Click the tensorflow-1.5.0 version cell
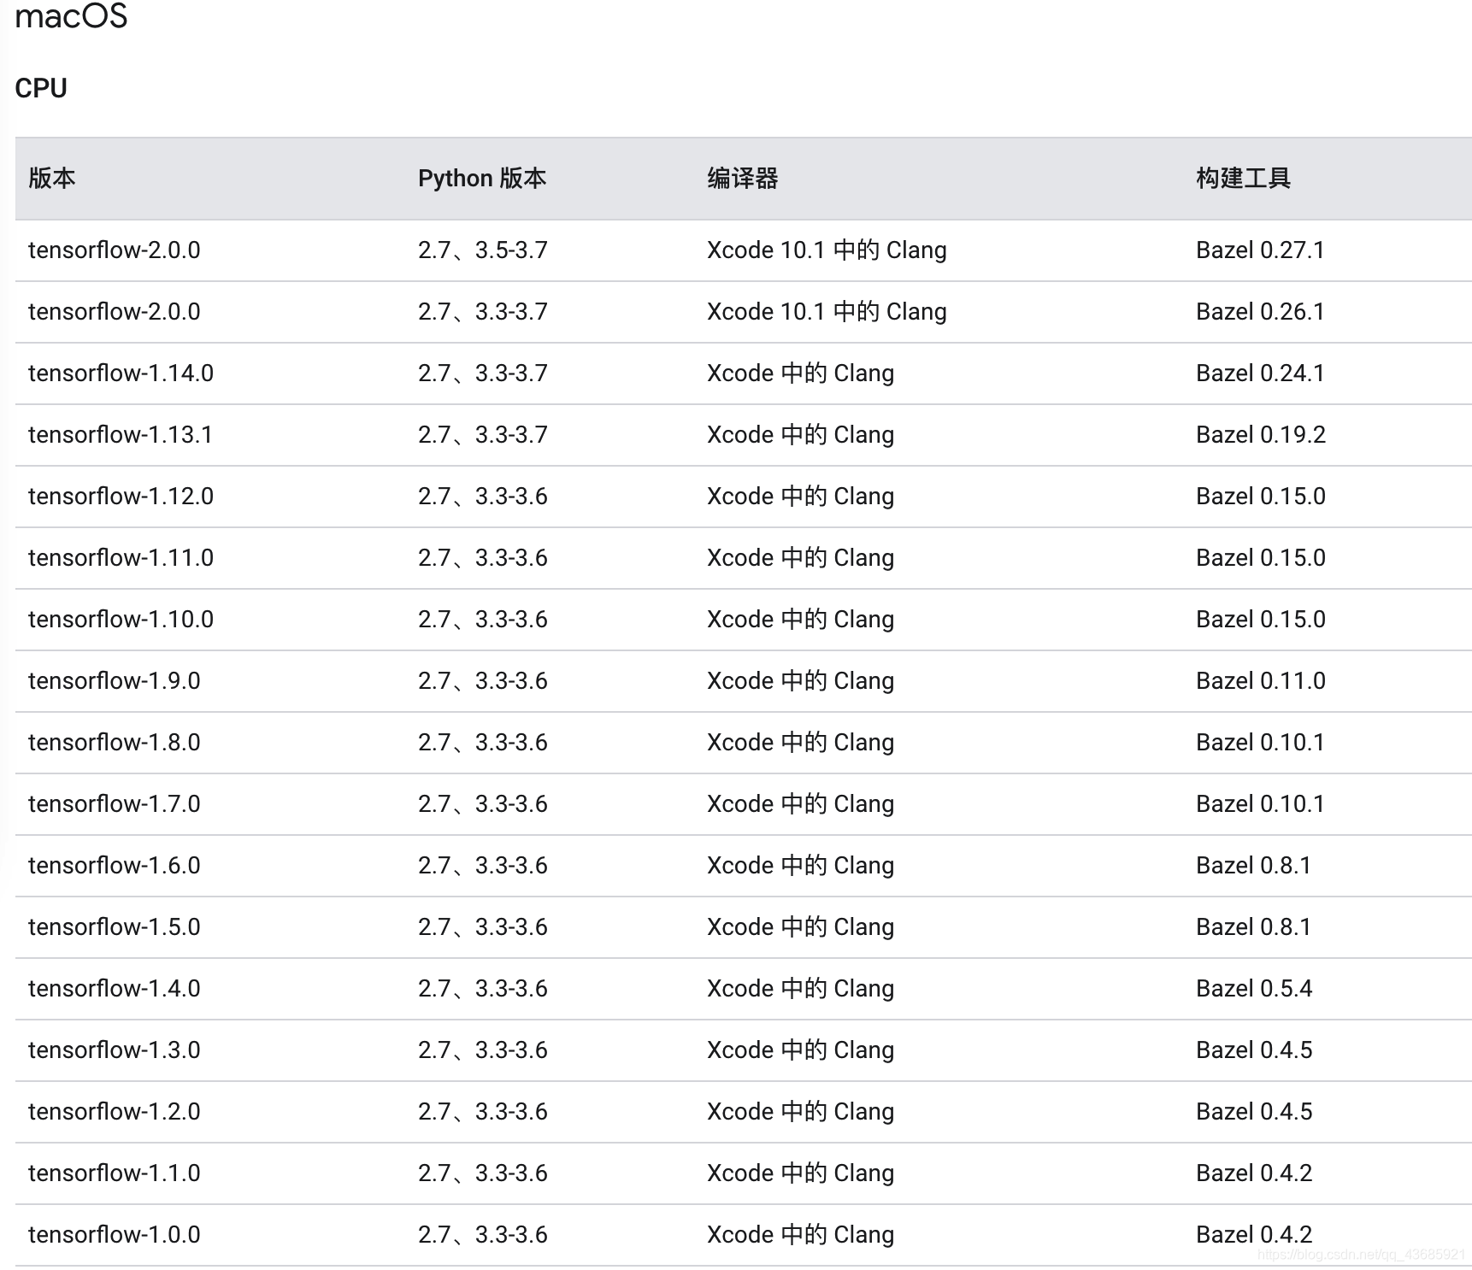The image size is (1472, 1270). coord(115,927)
